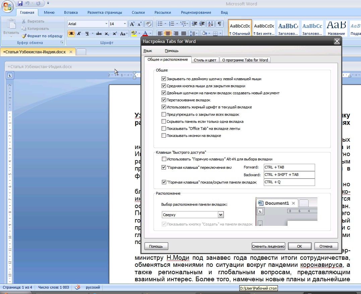The image size is (361, 294).
Task: Click the Save icon in Quick Access toolbar
Action: 20,3
